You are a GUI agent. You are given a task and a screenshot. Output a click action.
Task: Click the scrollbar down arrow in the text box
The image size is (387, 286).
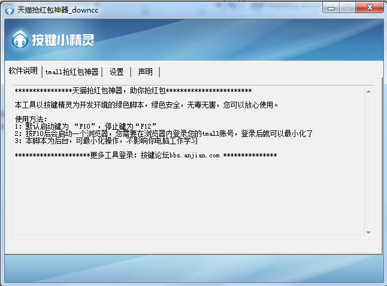(369, 233)
